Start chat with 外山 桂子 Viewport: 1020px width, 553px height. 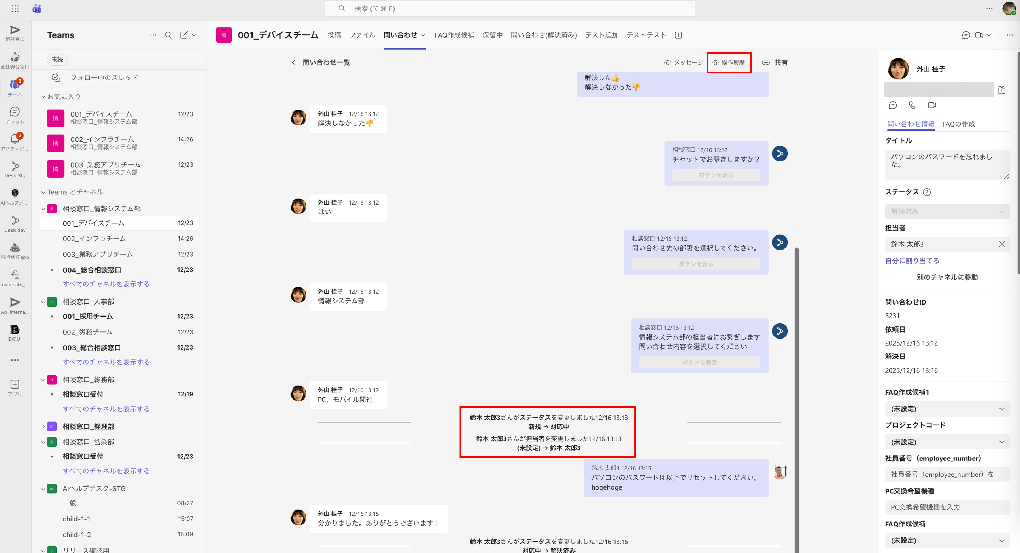893,105
